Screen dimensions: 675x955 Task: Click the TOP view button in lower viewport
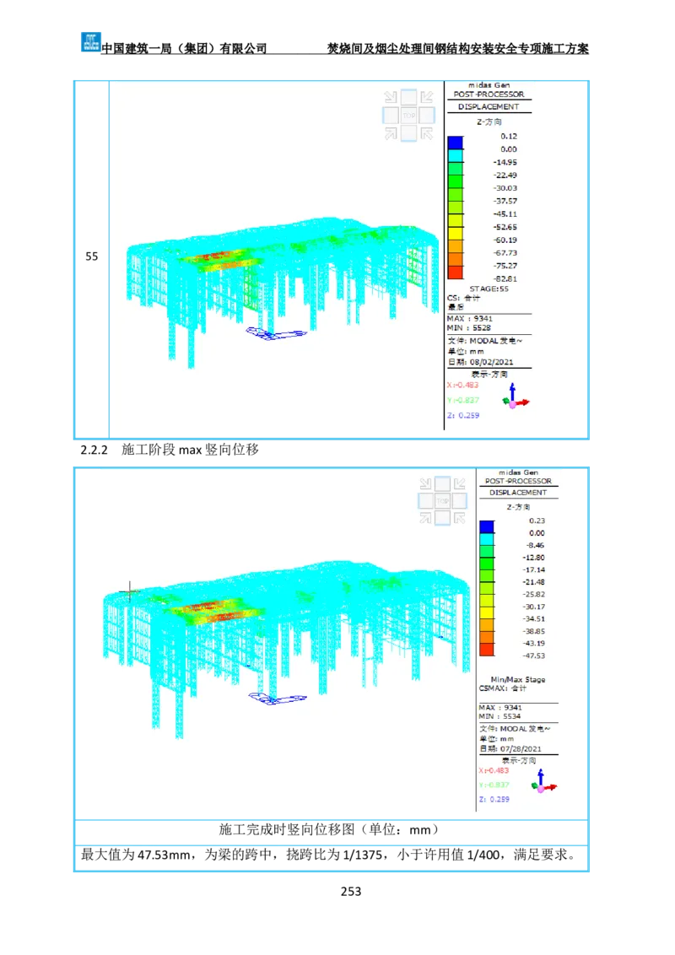click(443, 501)
